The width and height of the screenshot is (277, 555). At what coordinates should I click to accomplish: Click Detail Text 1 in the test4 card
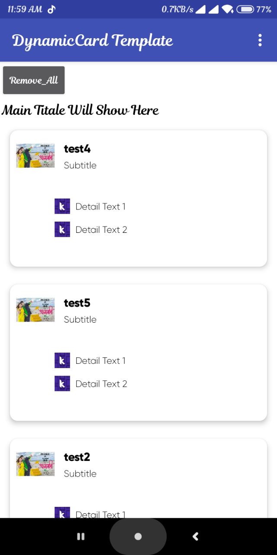100,206
